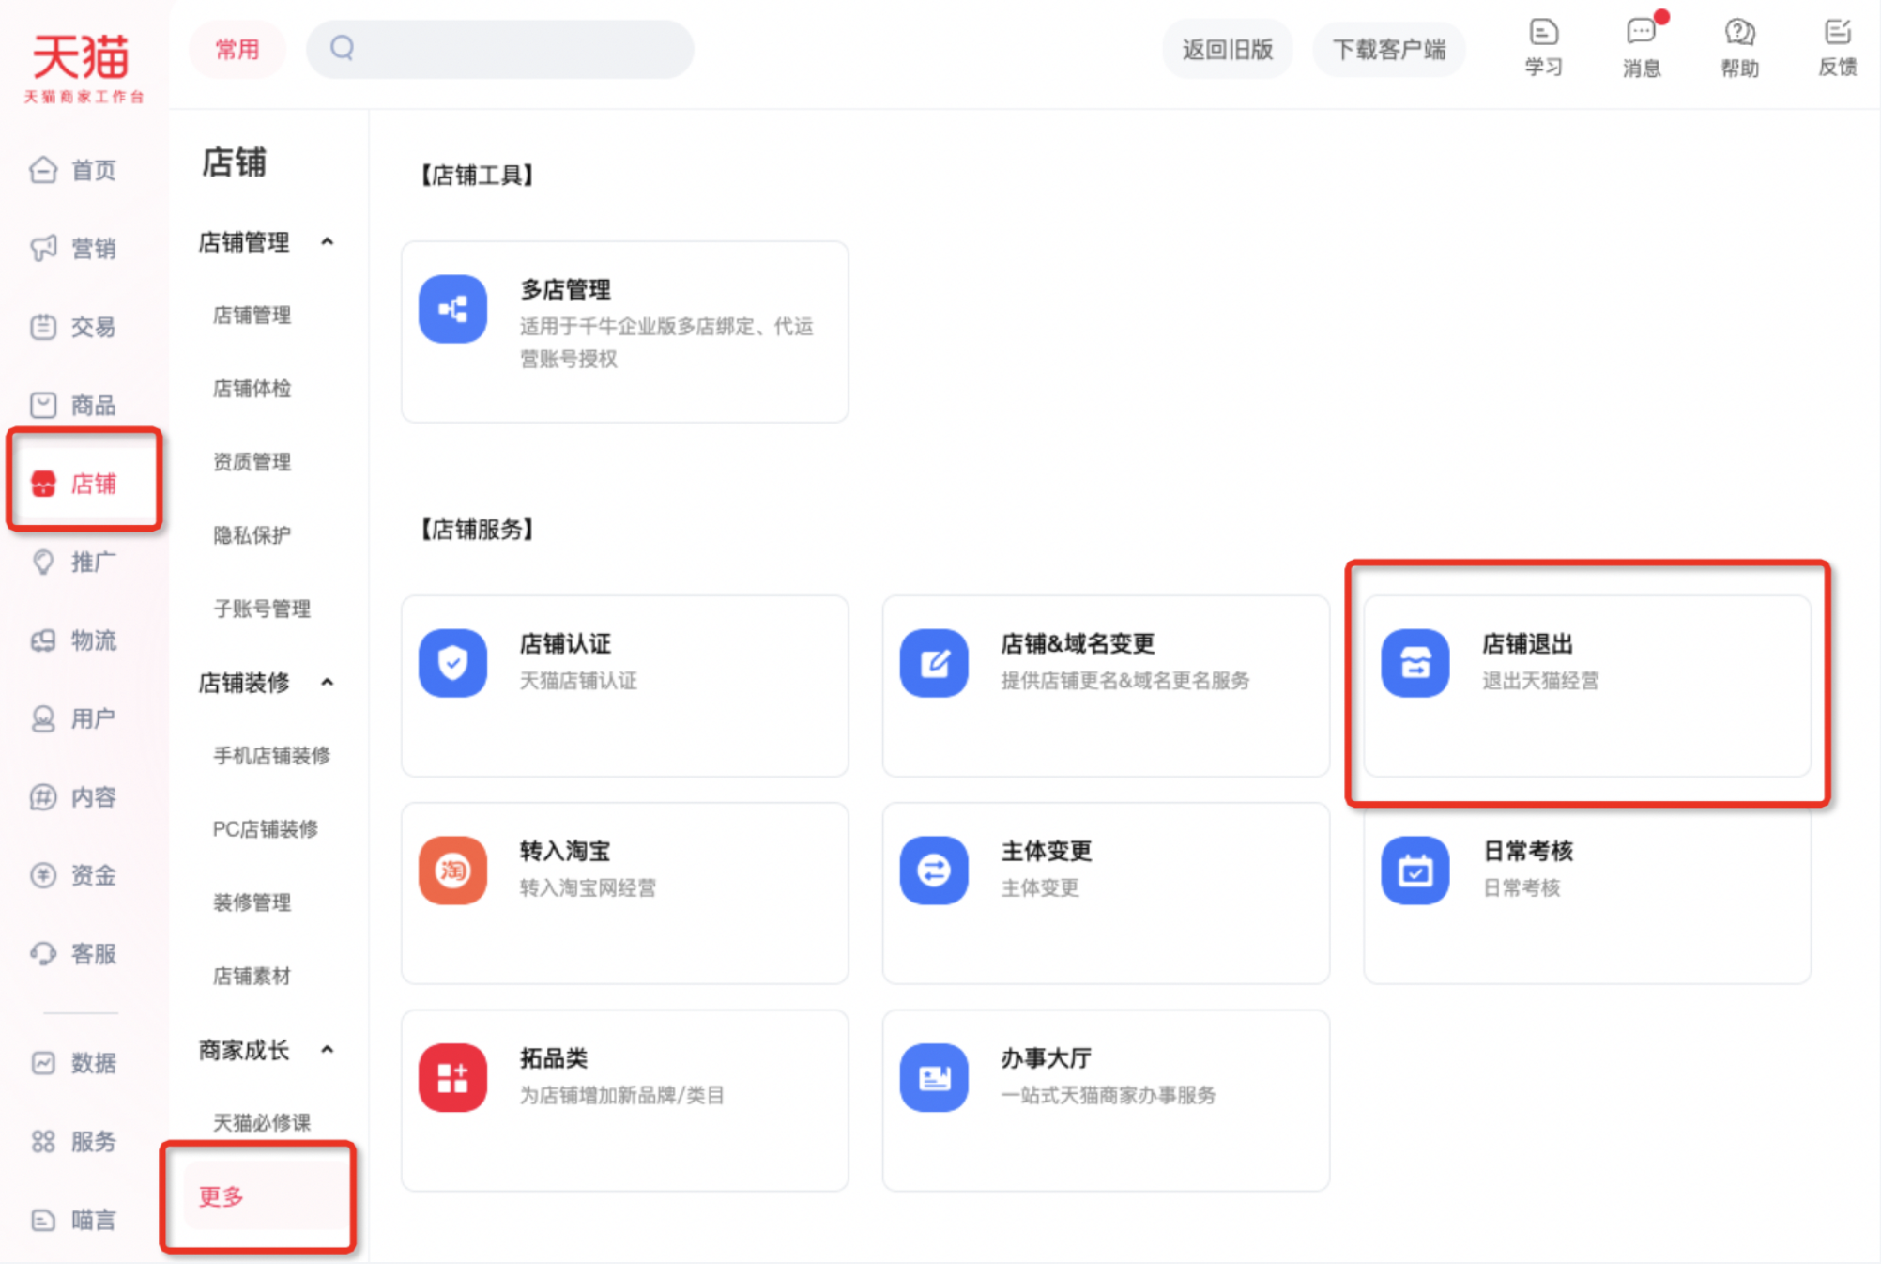Open the 内容 content sidebar item
This screenshot has width=1881, height=1264.
(x=73, y=796)
